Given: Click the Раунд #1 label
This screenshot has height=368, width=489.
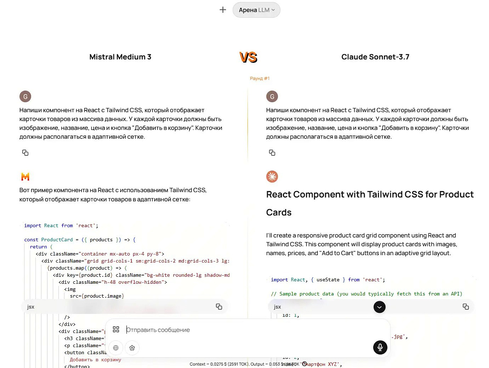Looking at the screenshot, I should pos(259,79).
